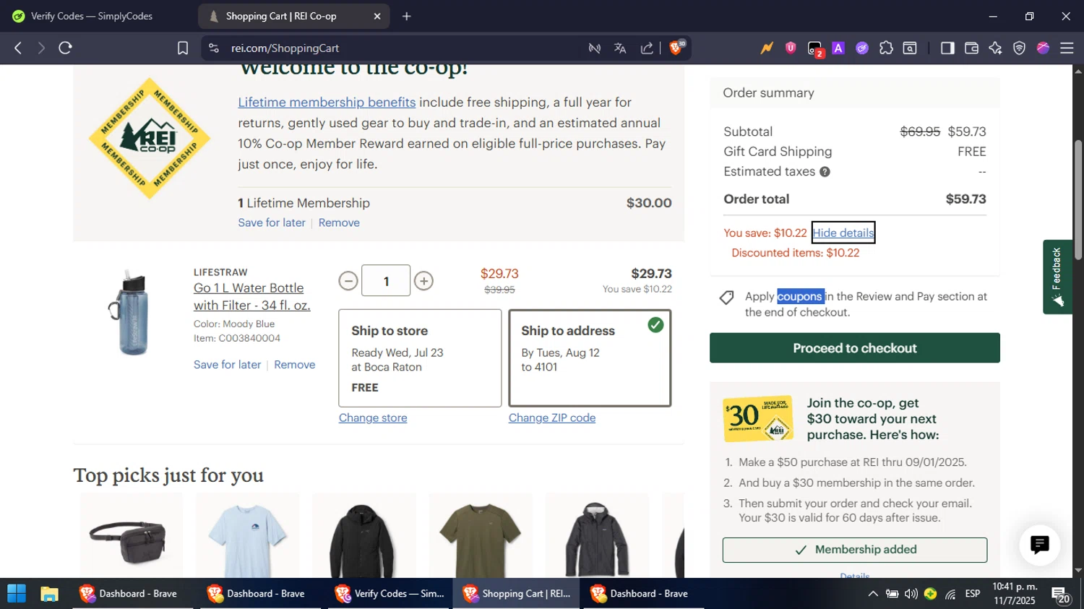Open Windows Start menu
This screenshot has height=609, width=1084.
click(x=17, y=594)
